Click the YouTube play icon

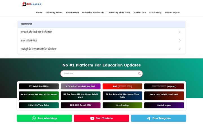point(92,118)
